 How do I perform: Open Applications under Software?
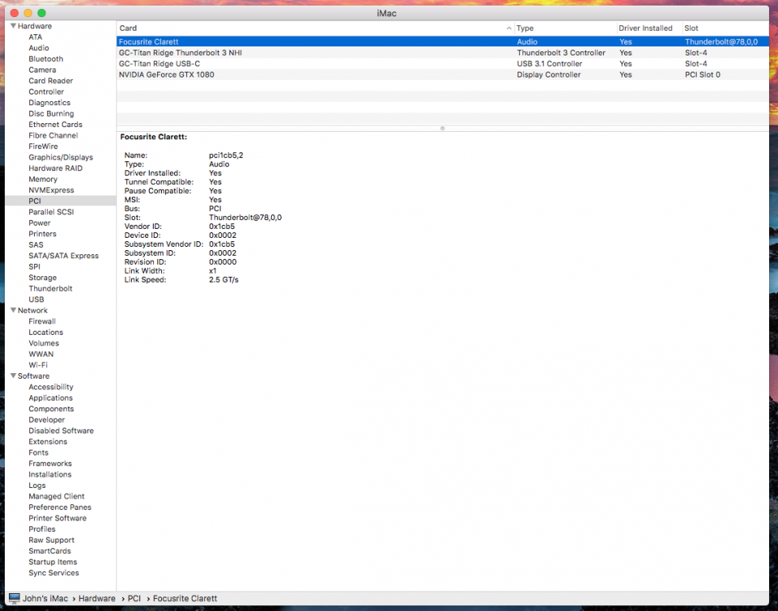(50, 398)
